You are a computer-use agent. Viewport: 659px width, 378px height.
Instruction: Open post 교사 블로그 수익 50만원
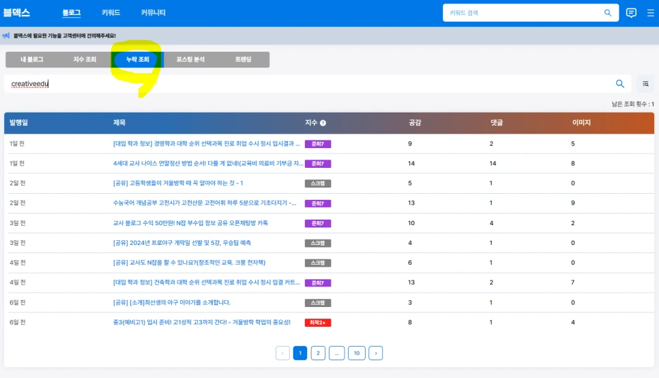point(190,223)
